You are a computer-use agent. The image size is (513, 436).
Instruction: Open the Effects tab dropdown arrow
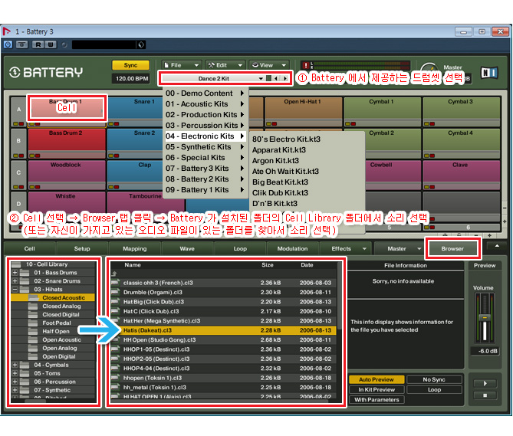(364, 249)
